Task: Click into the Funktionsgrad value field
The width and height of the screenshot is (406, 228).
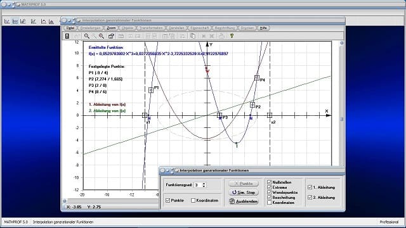Action: (x=198, y=185)
